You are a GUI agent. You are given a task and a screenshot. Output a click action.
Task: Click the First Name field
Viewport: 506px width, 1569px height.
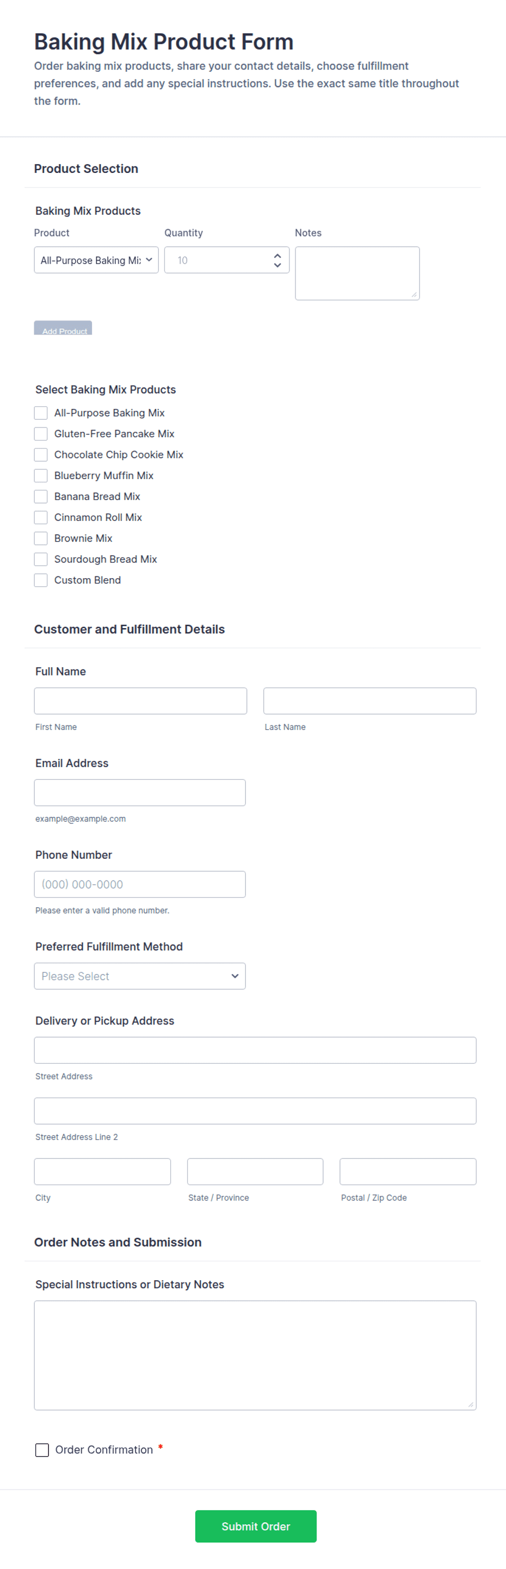pyautogui.click(x=140, y=701)
